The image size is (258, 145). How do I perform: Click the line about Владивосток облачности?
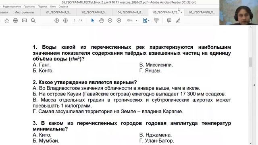[x=117, y=88]
